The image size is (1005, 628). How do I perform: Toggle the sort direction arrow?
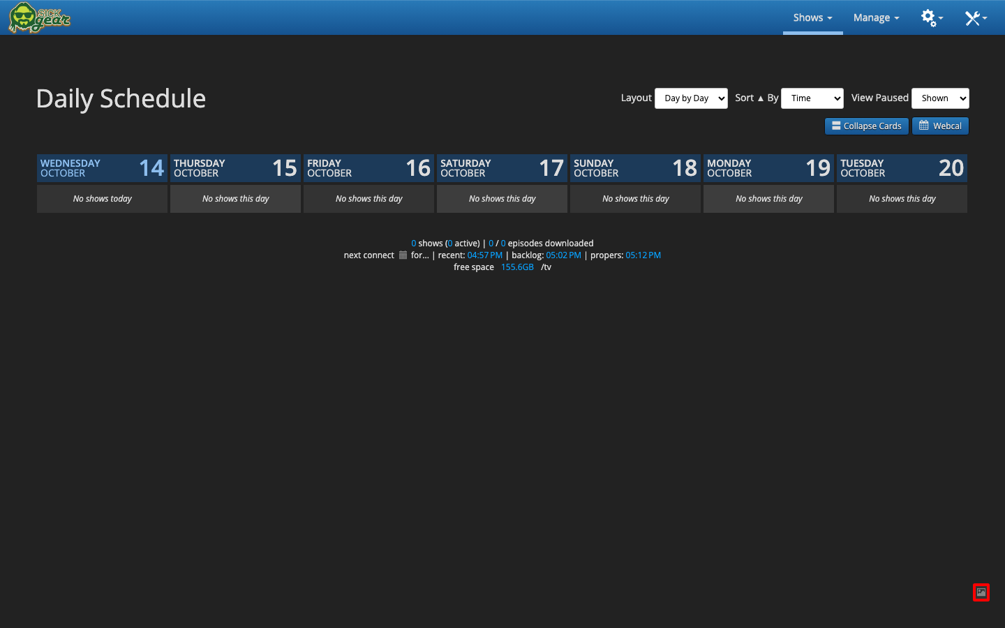[x=760, y=98]
